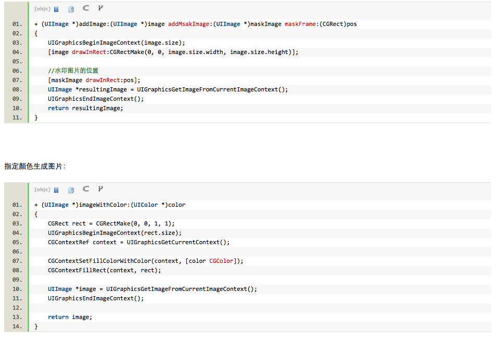Click line number 14. in the imageWithColor block
497x345 pixels.
(x=17, y=327)
